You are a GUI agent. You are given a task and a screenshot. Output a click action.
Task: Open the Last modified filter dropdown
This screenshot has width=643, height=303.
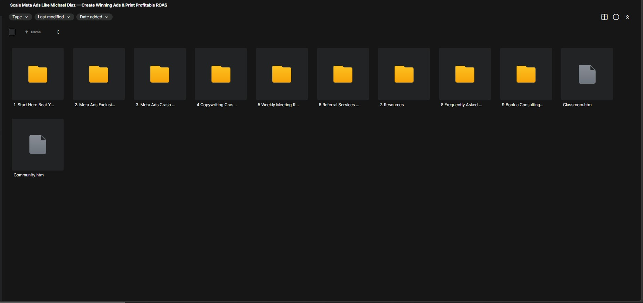(x=54, y=17)
